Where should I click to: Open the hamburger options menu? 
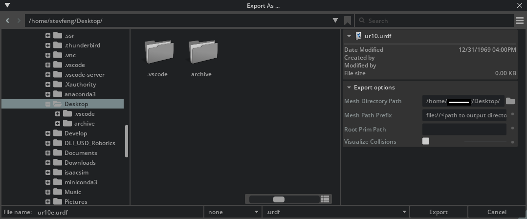(x=520, y=21)
